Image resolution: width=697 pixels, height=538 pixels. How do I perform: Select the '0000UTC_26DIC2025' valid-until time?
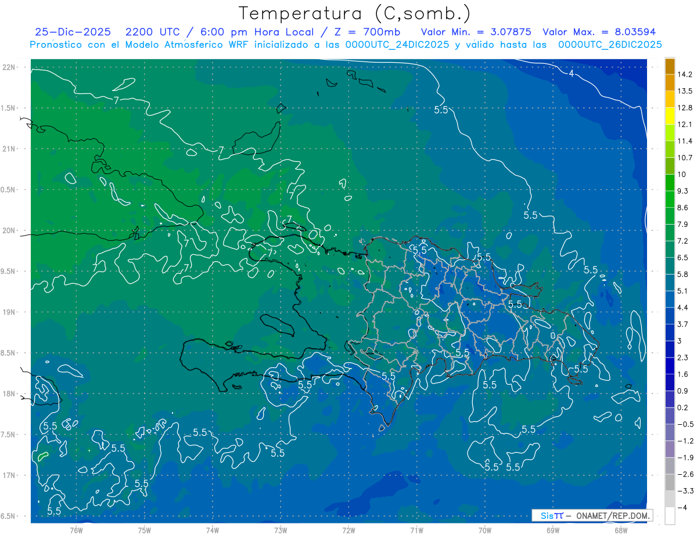pos(610,45)
